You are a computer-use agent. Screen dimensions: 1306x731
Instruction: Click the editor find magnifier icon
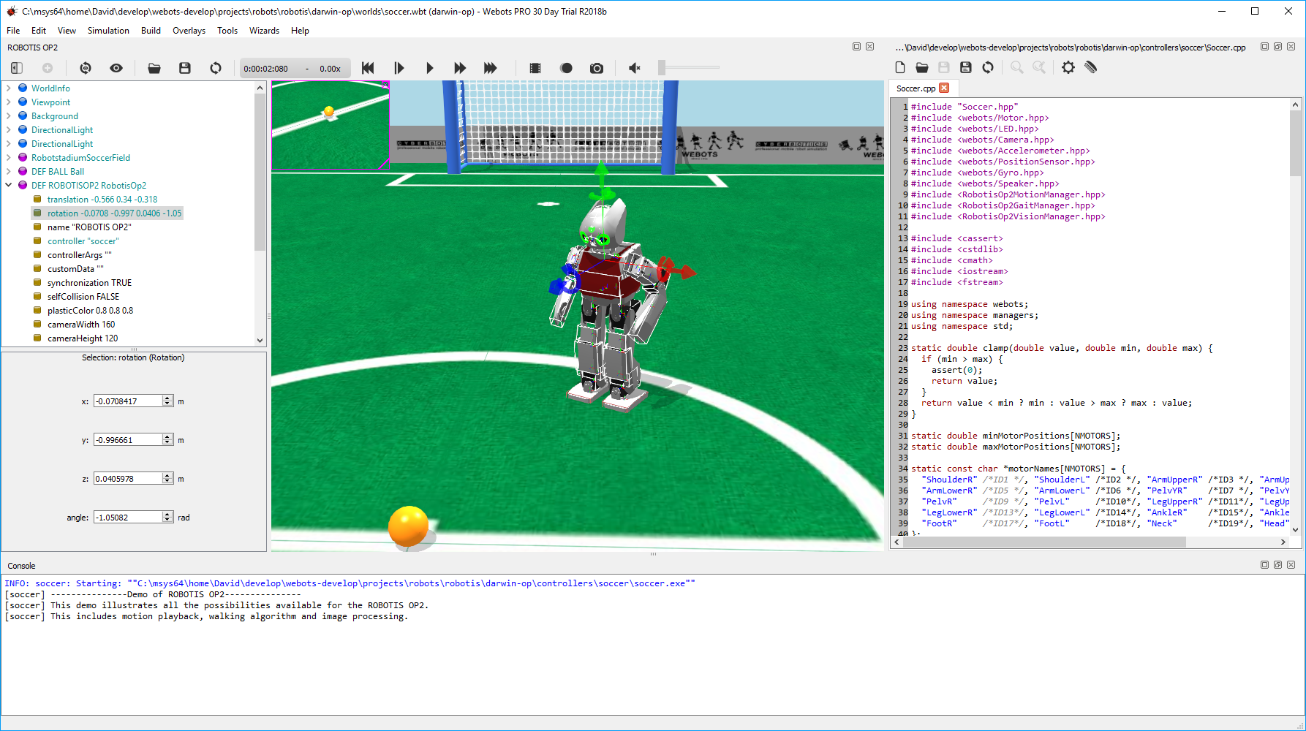[x=1017, y=67]
